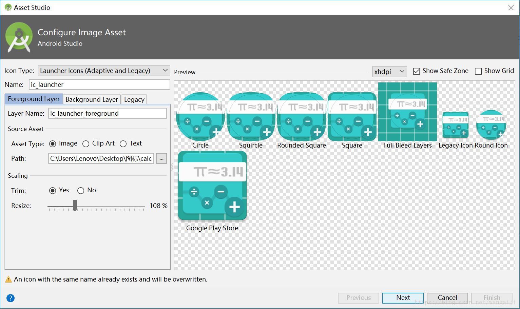Click the Next button
520x309 pixels.
(403, 298)
